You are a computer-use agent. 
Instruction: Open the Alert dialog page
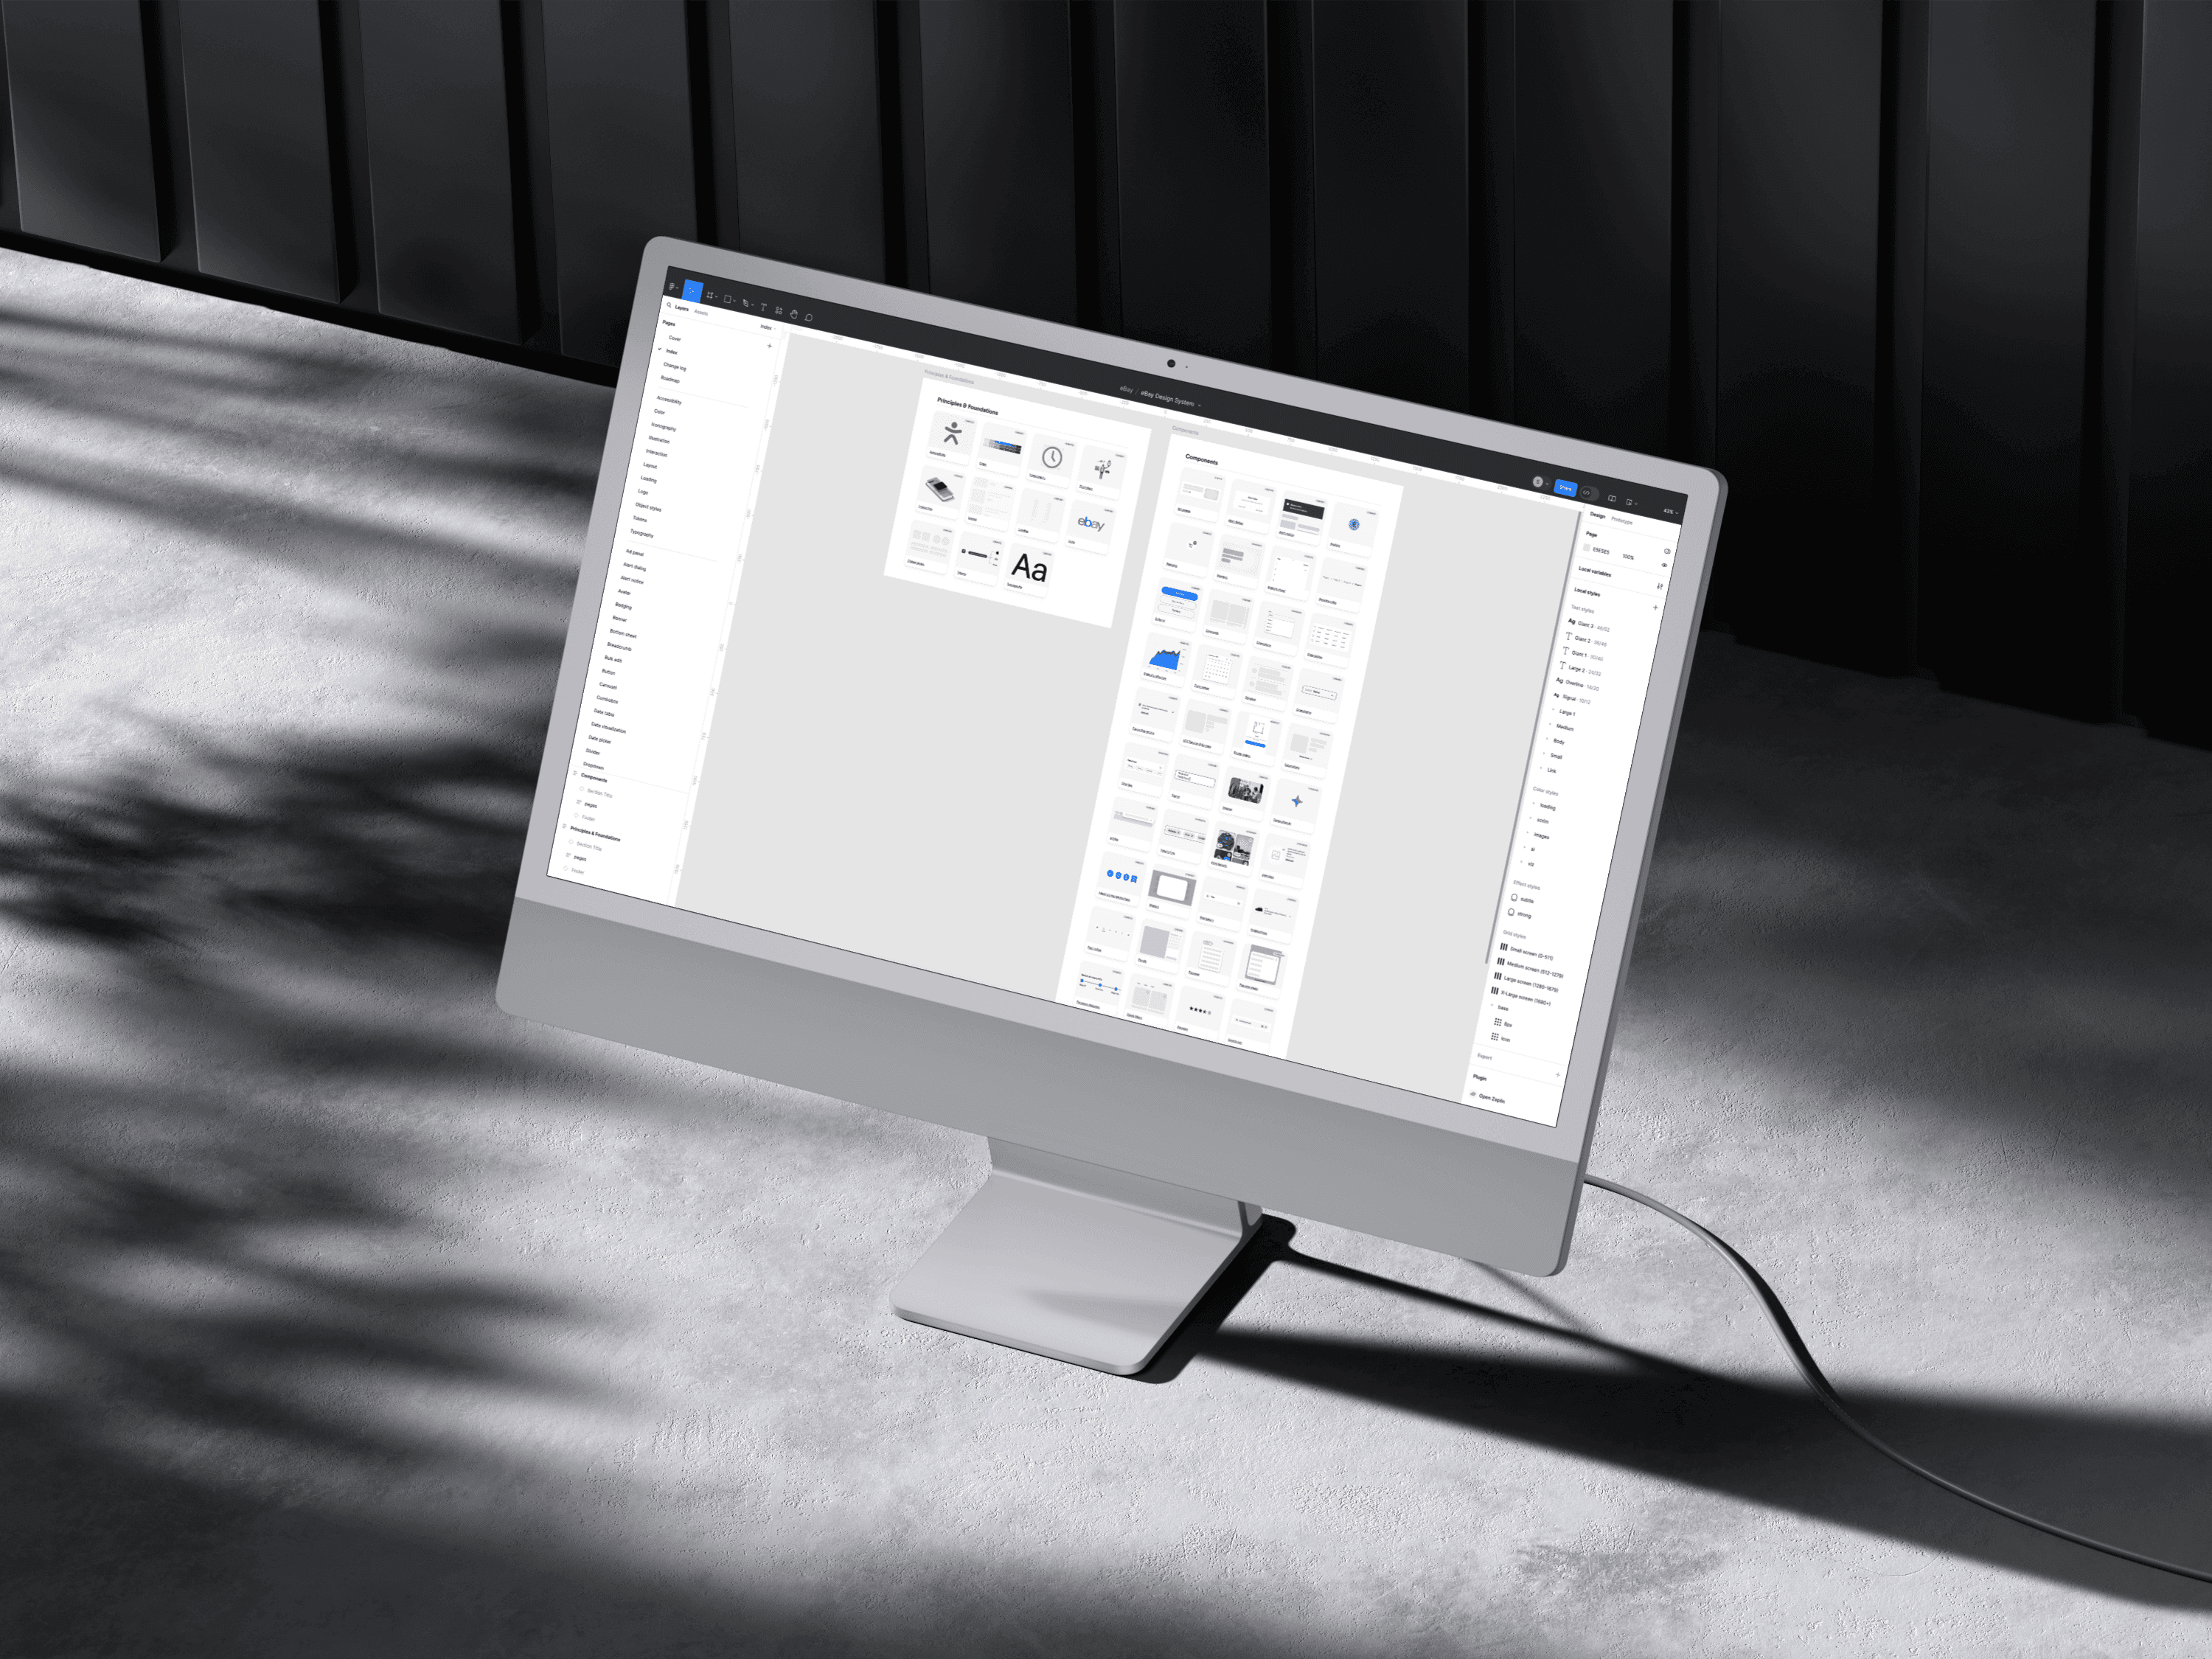point(634,567)
